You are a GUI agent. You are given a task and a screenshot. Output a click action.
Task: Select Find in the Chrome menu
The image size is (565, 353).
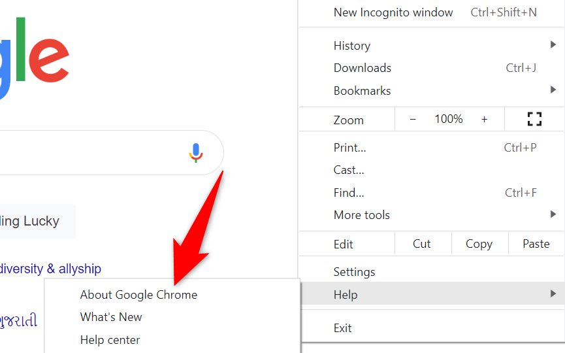(349, 193)
